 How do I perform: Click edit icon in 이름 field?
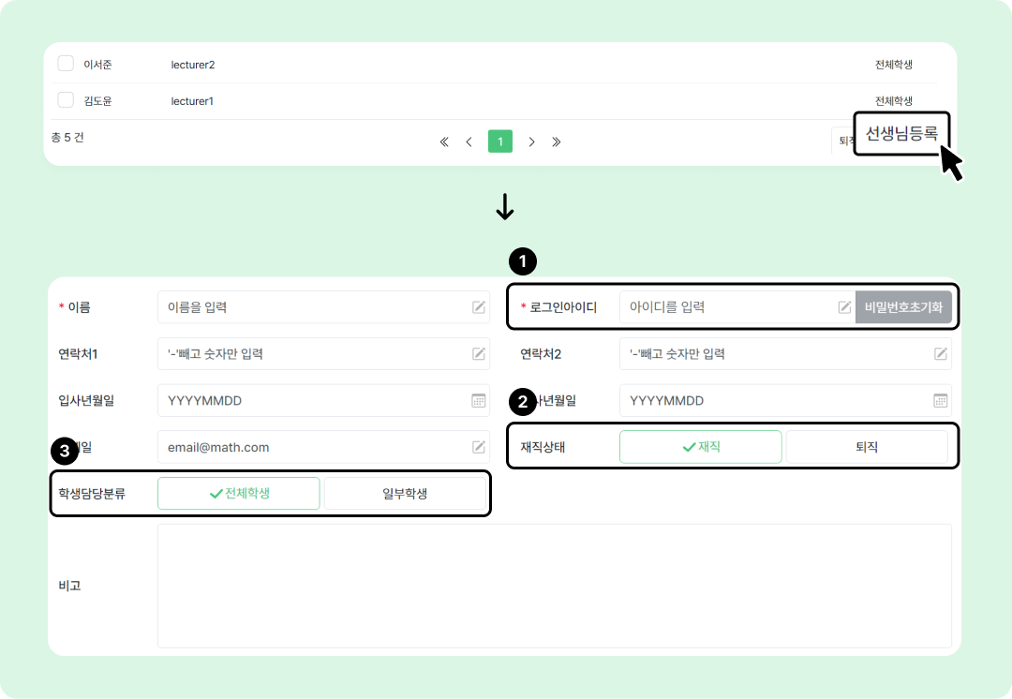(x=479, y=306)
